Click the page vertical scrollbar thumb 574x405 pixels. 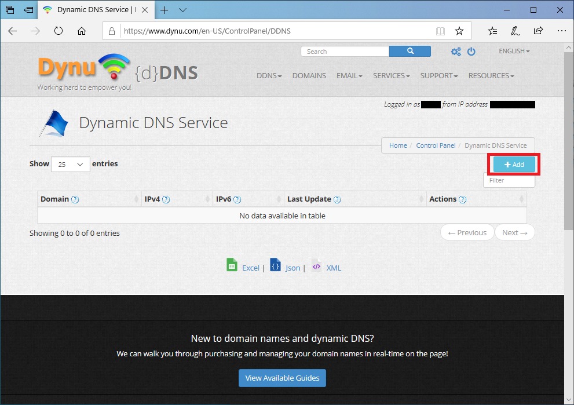pyautogui.click(x=569, y=141)
